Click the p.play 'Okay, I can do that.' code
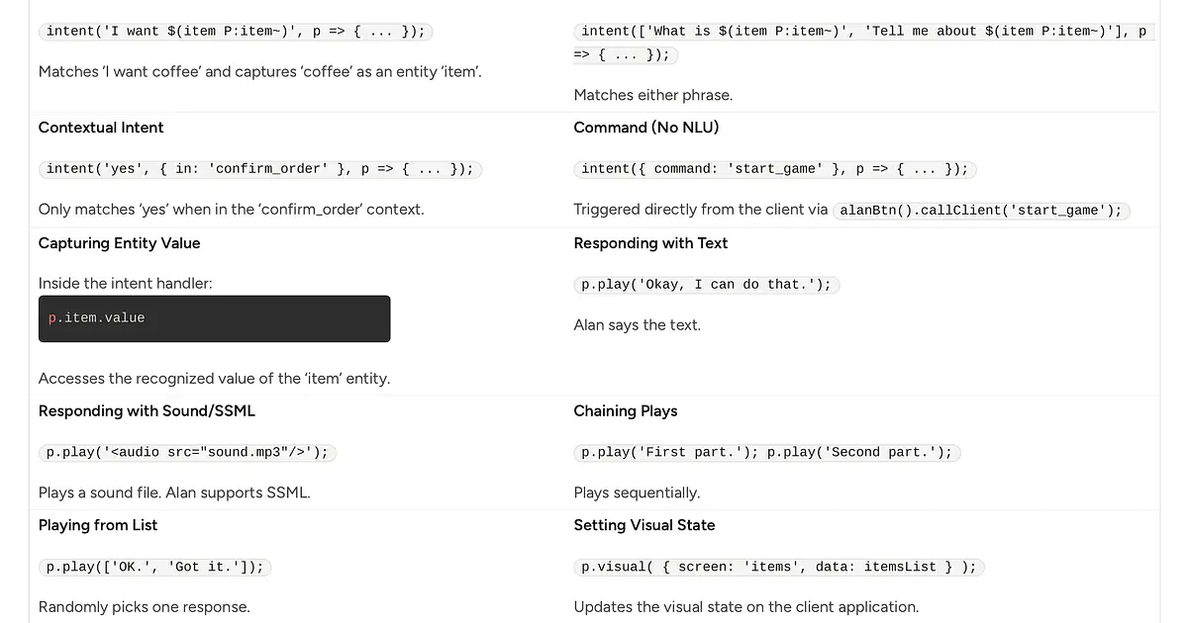The image size is (1188, 623). 706,285
